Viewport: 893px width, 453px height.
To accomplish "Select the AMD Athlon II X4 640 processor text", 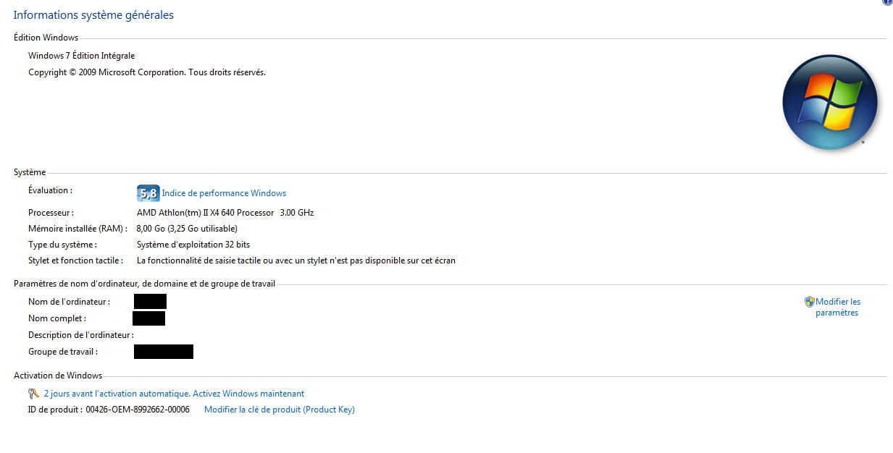I will point(225,213).
